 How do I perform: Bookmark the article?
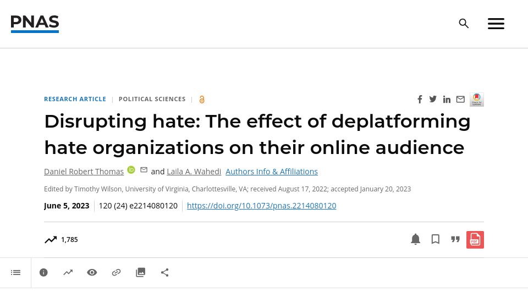436,239
